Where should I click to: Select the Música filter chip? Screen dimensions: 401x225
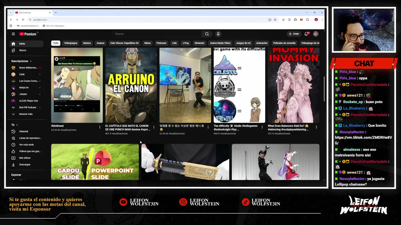(x=87, y=43)
